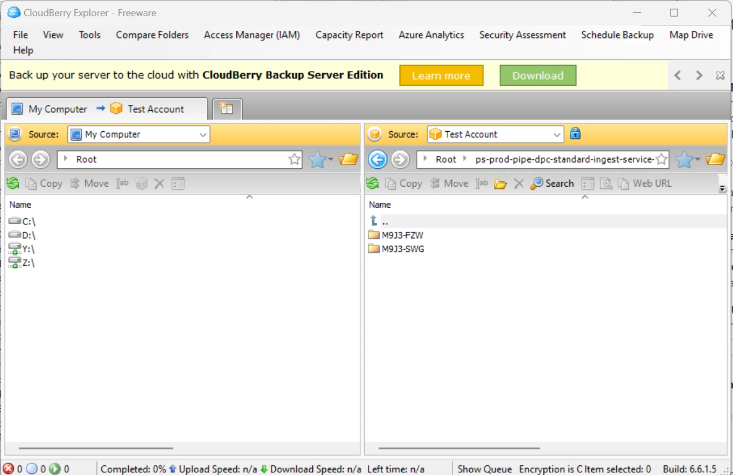Click Copy in the left pane toolbar
Viewport: 733px width, 475px height.
[x=44, y=184]
